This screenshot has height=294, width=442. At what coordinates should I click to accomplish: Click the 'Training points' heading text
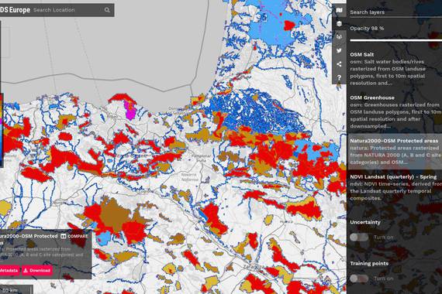click(369, 264)
